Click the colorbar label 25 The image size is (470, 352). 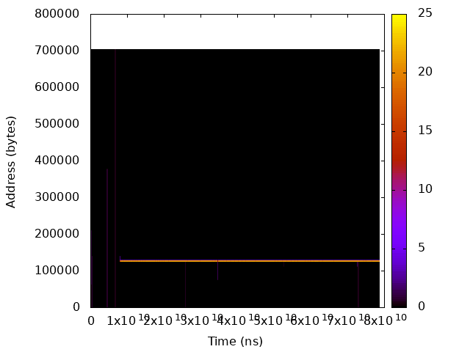425,14
